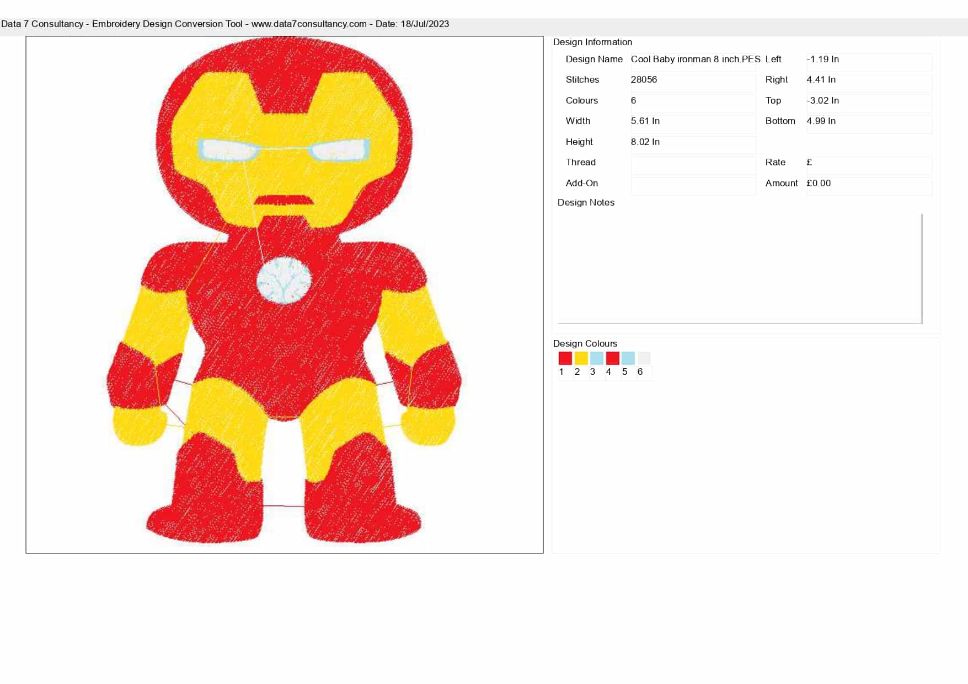Click the Right field showing 4.41 In
Image resolution: width=968 pixels, height=684 pixels.
pos(869,83)
